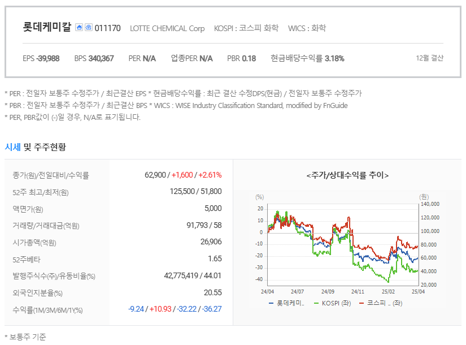Viewport: 466px width, 345px height.
Task: Select the par value 5,000
Action: pos(213,208)
